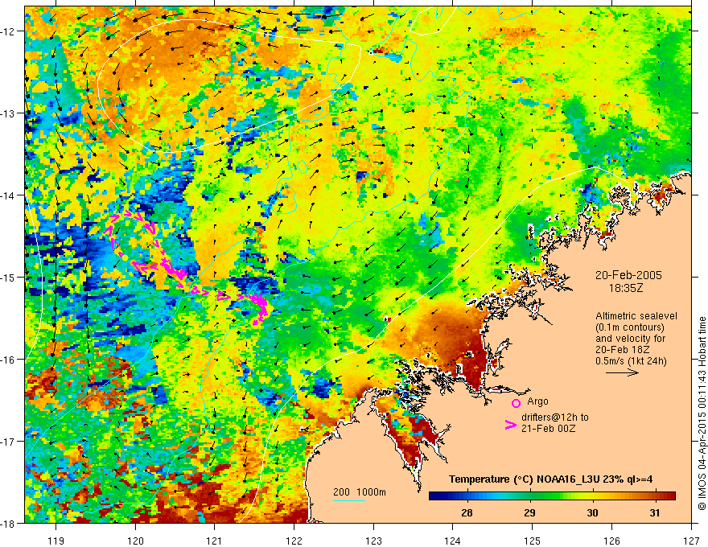This screenshot has width=708, height=547.
Task: Click the 'and velocity for' text
Action: 630,339
